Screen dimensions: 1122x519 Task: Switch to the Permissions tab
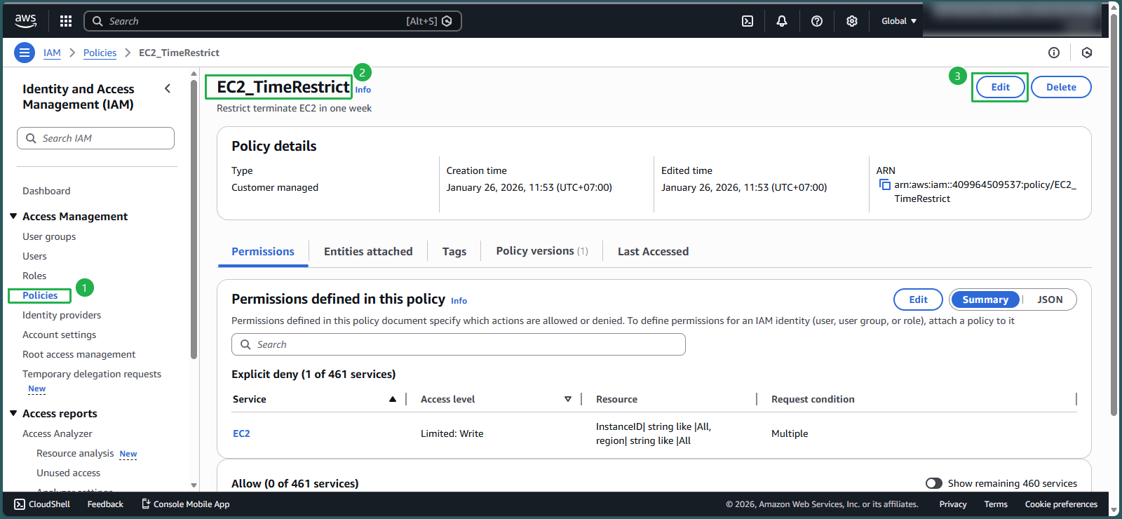point(263,252)
